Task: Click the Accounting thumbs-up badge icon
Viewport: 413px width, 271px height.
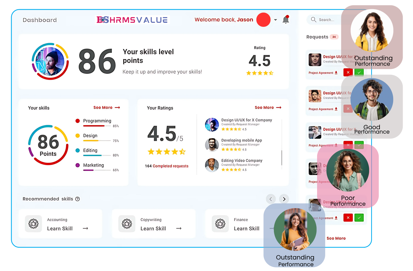Action: [33, 224]
